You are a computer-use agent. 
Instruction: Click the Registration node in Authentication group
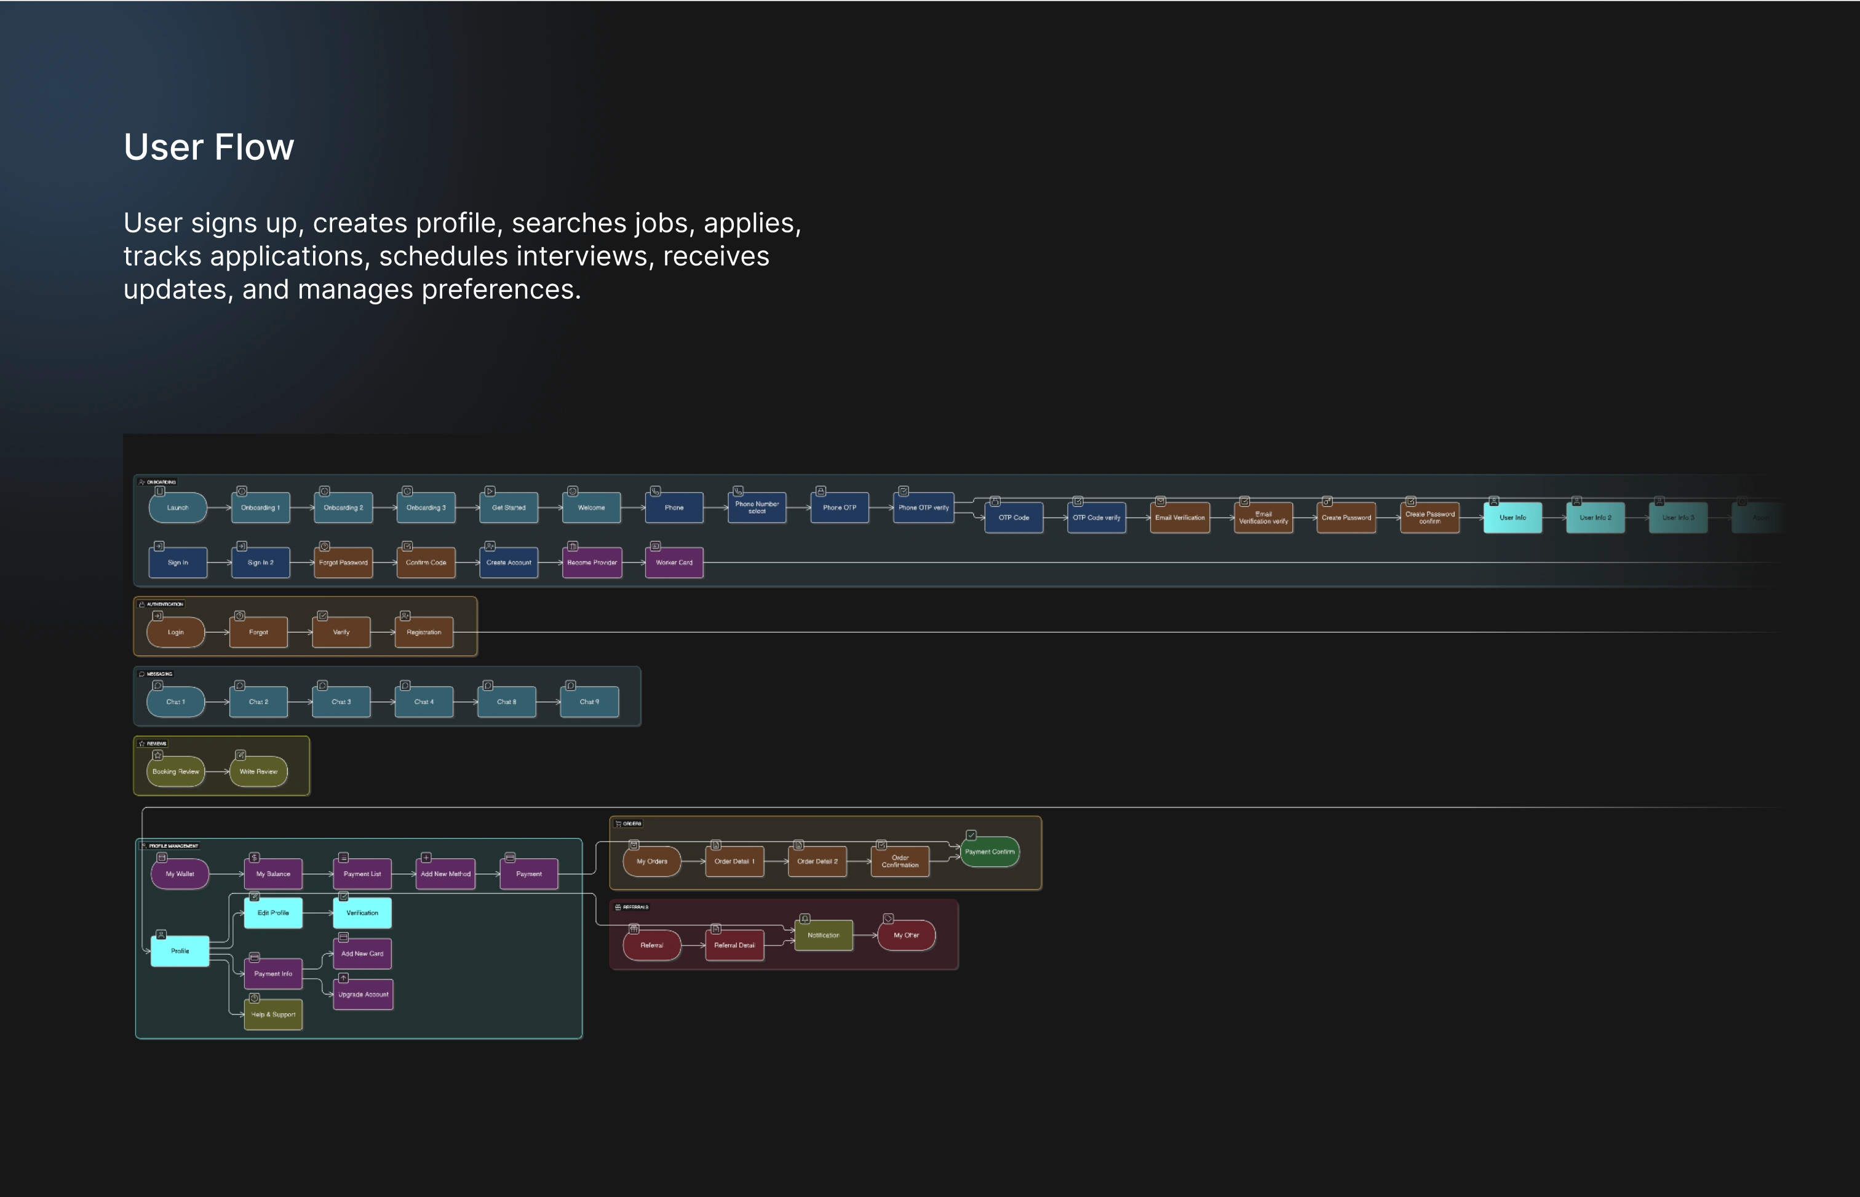tap(424, 632)
